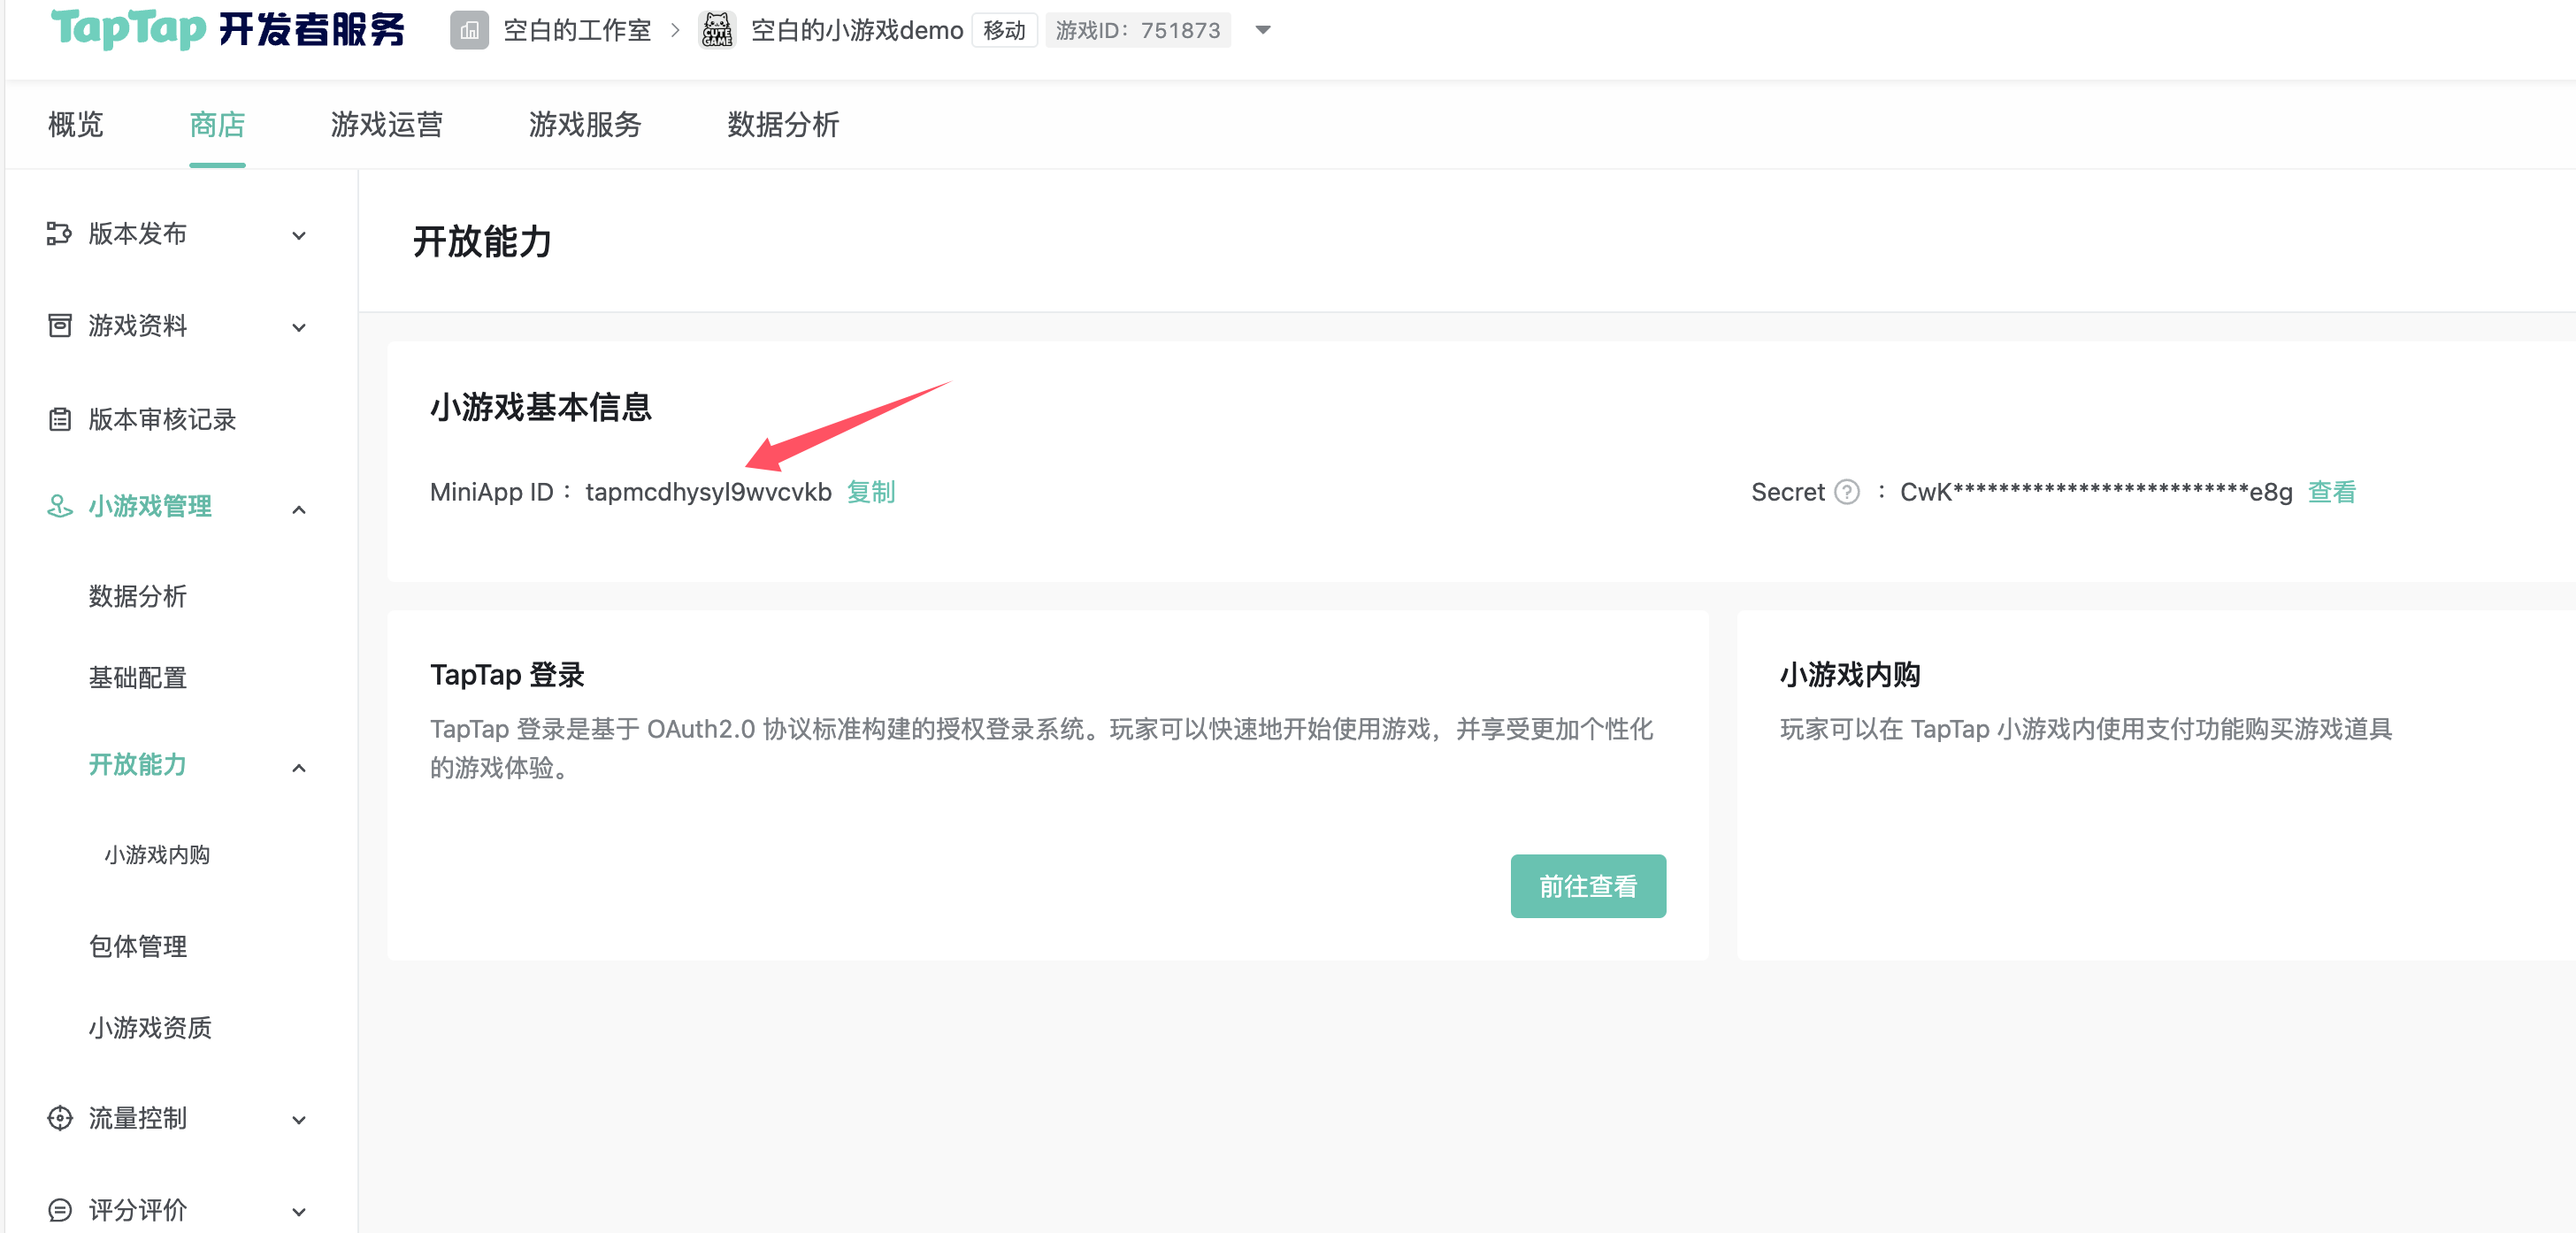Click the TapTap 登录 card title
This screenshot has height=1233, width=2576.
pos(507,675)
